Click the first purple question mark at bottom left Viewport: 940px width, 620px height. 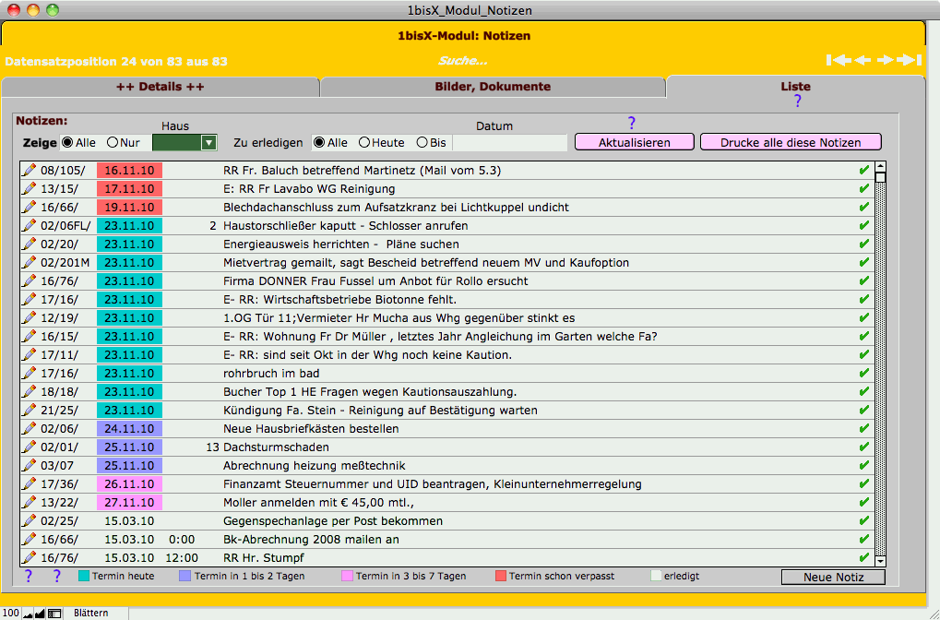click(x=29, y=577)
